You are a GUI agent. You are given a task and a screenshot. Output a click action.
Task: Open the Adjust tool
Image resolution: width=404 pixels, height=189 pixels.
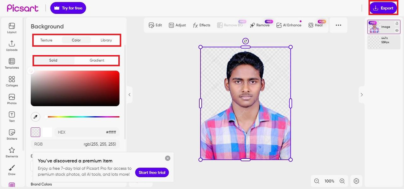pos(177,25)
